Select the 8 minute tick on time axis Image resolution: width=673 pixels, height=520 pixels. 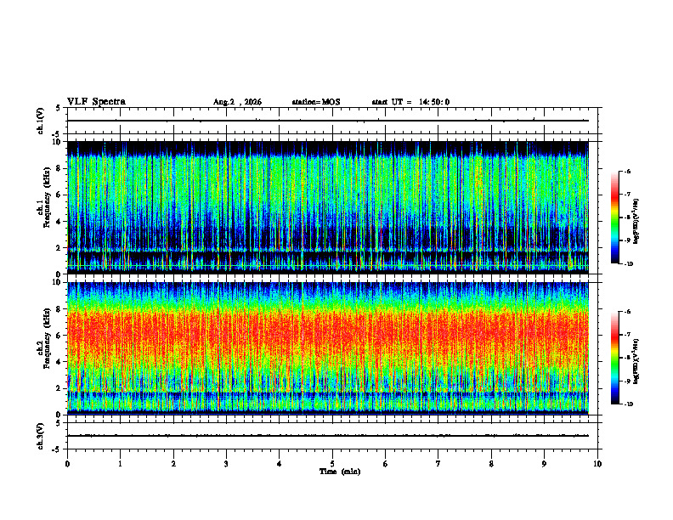coord(491,464)
